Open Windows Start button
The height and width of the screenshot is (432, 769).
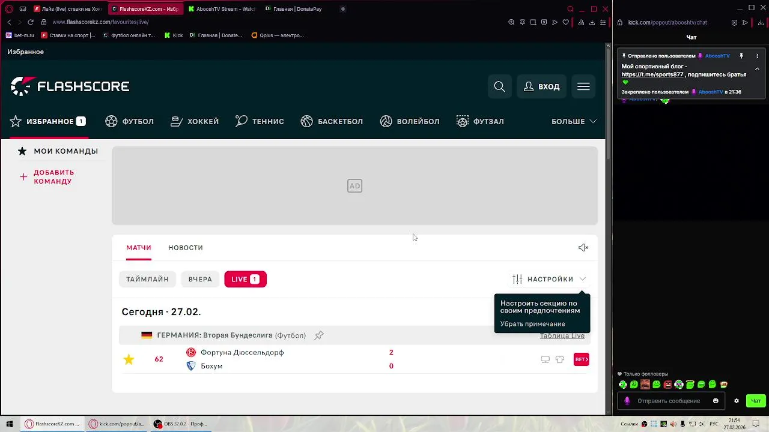click(9, 424)
